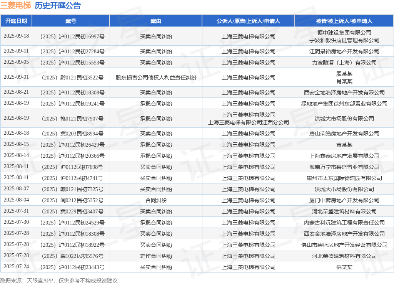Click date cell 2025-08-07

pos(16,188)
